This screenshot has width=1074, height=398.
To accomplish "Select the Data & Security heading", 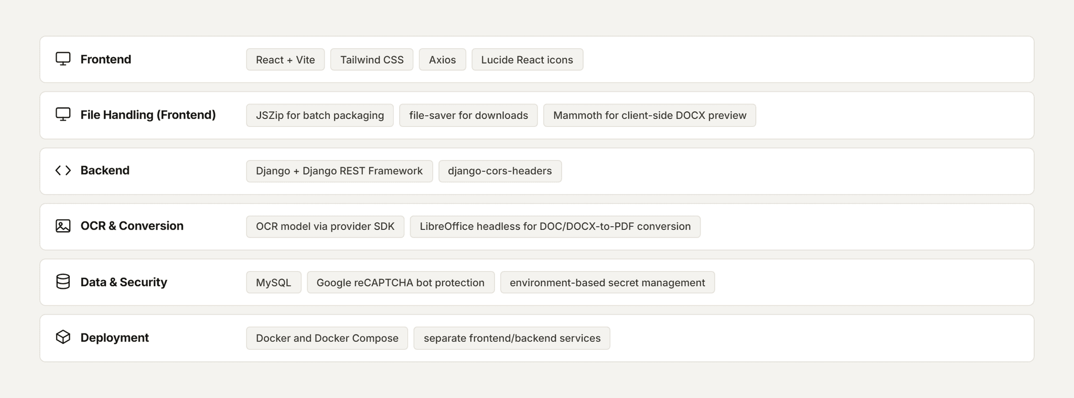I will (124, 282).
